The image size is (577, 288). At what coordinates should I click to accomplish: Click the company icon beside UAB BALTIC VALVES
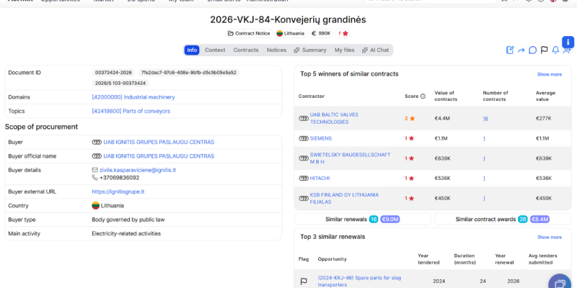(304, 118)
